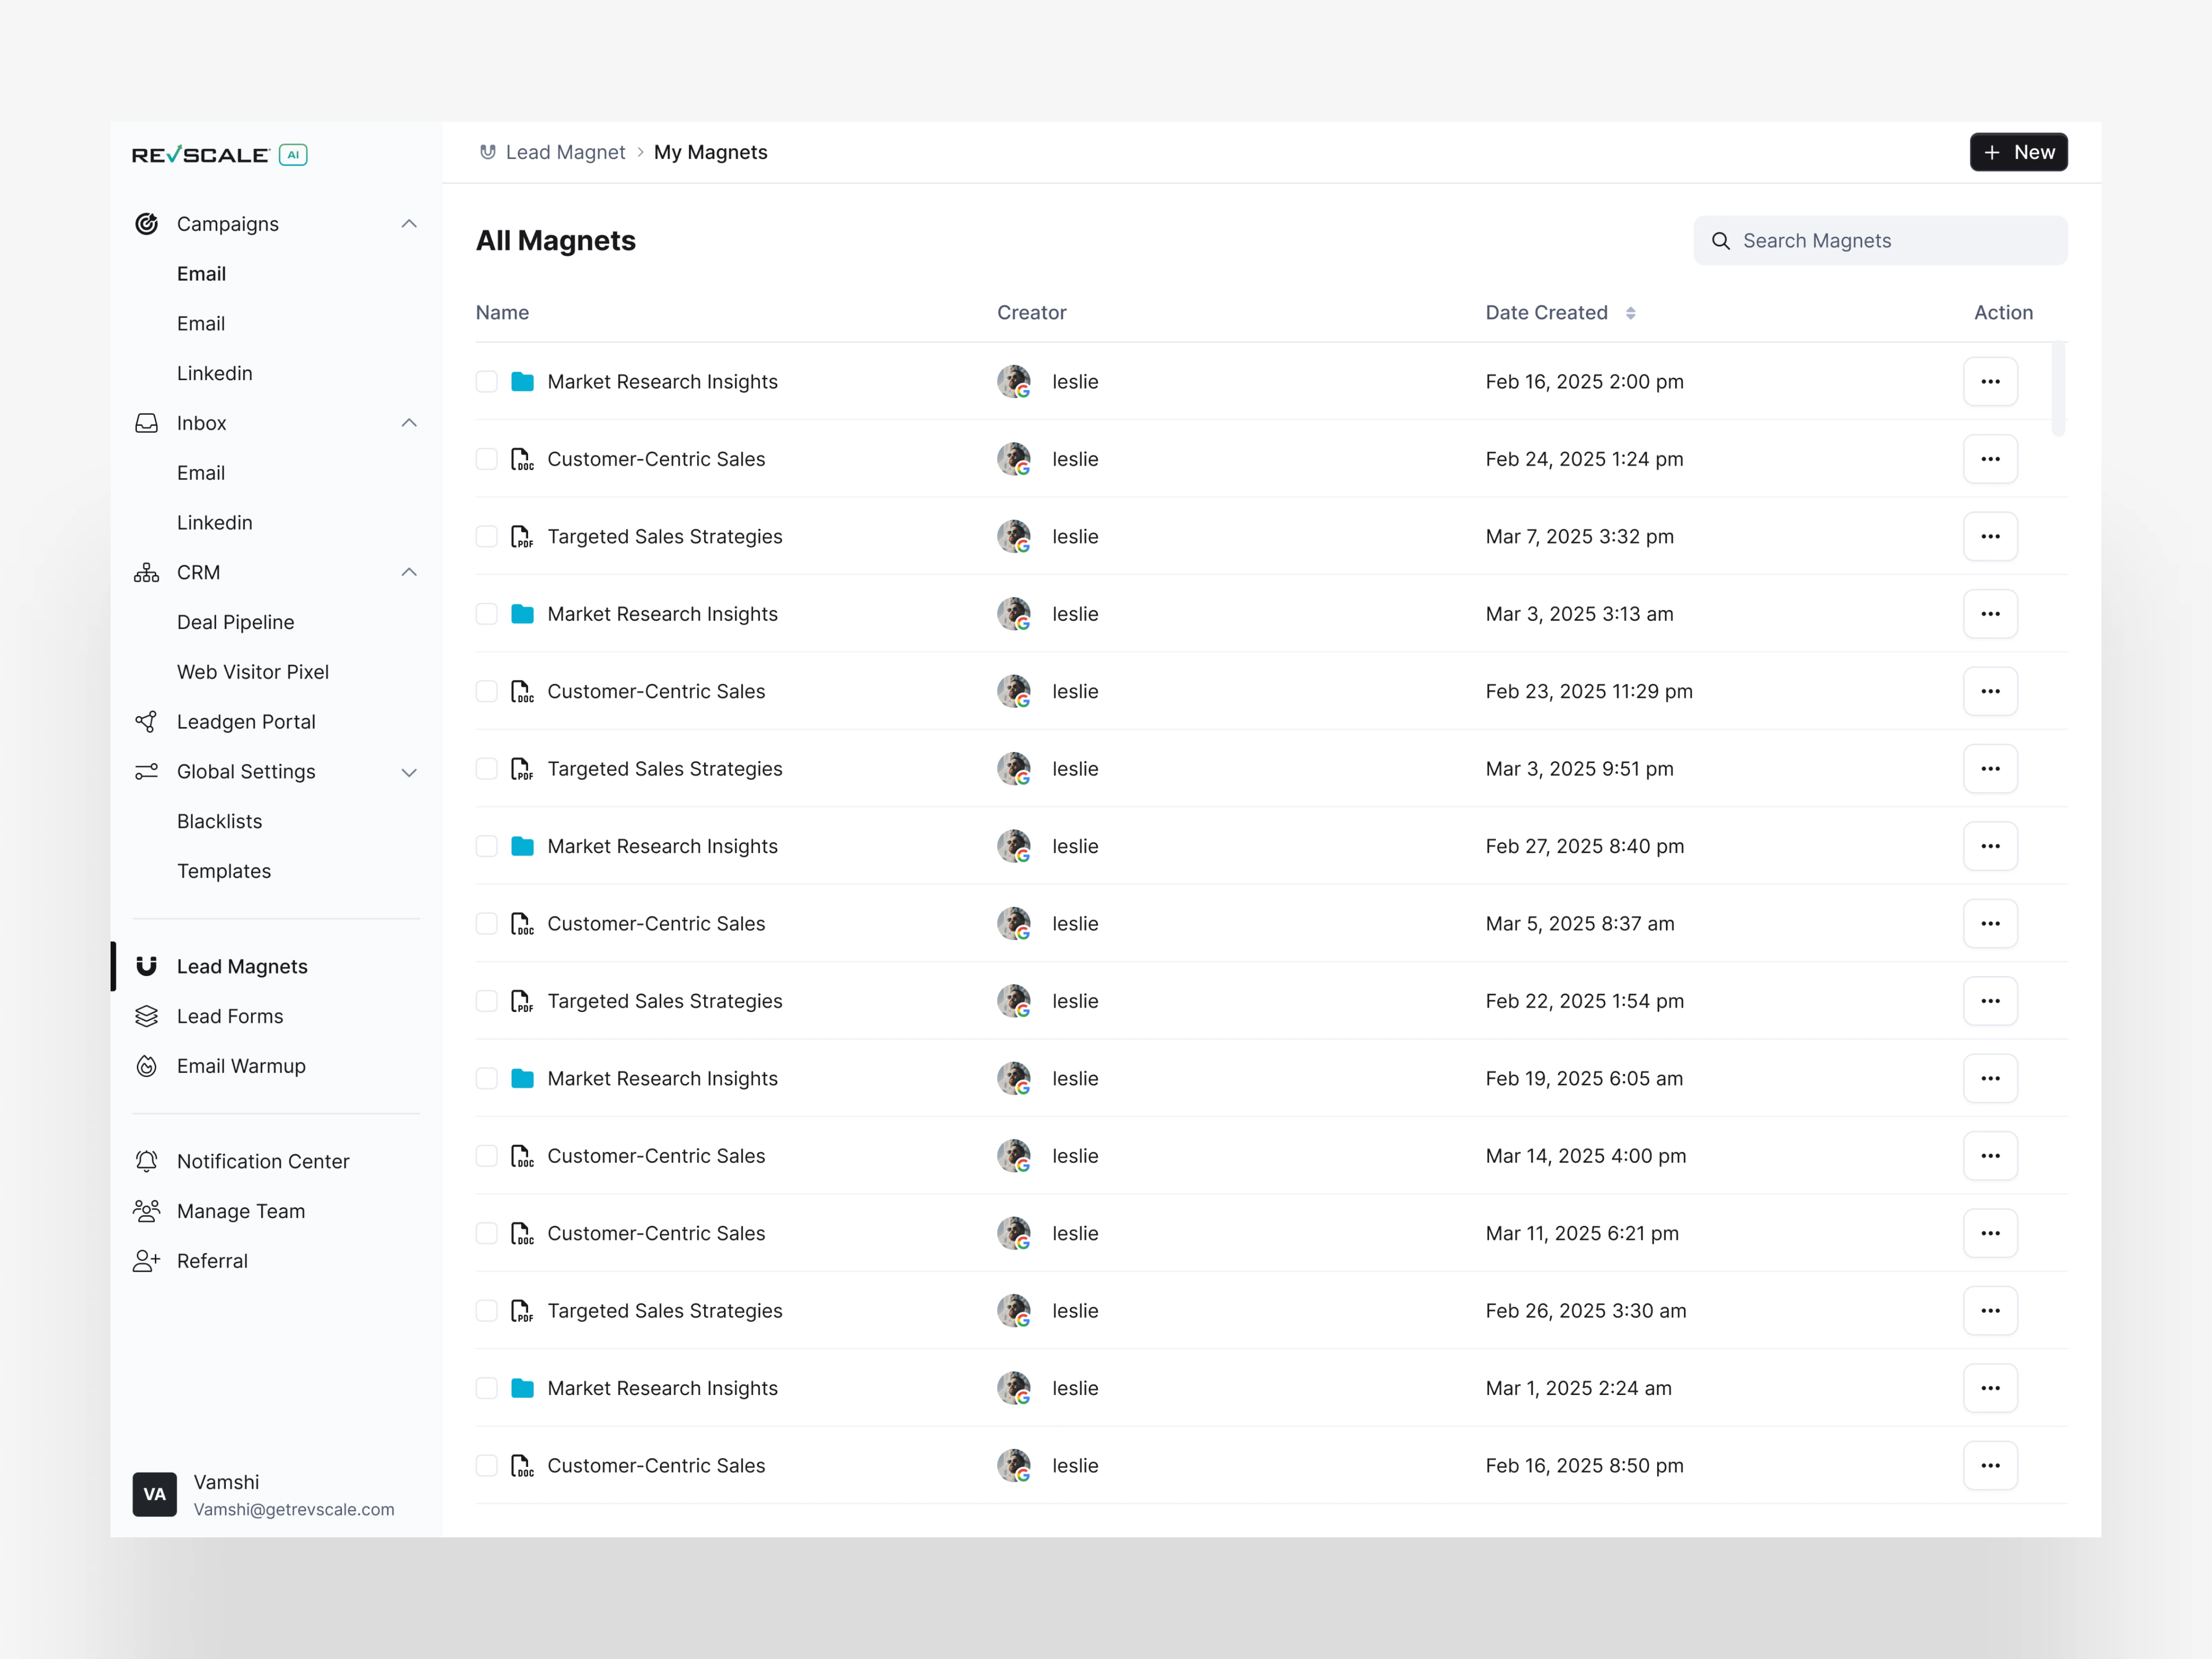Click leslie's avatar in Mar 3 3:13 am row
Image resolution: width=2212 pixels, height=1659 pixels.
1014,614
